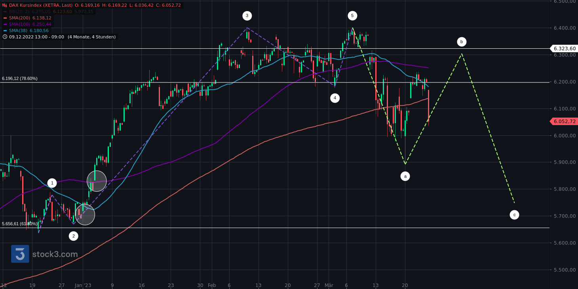Image resolution: width=578 pixels, height=289 pixels.
Task: Click the blue stock3 logo icon
Action: [x=19, y=254]
